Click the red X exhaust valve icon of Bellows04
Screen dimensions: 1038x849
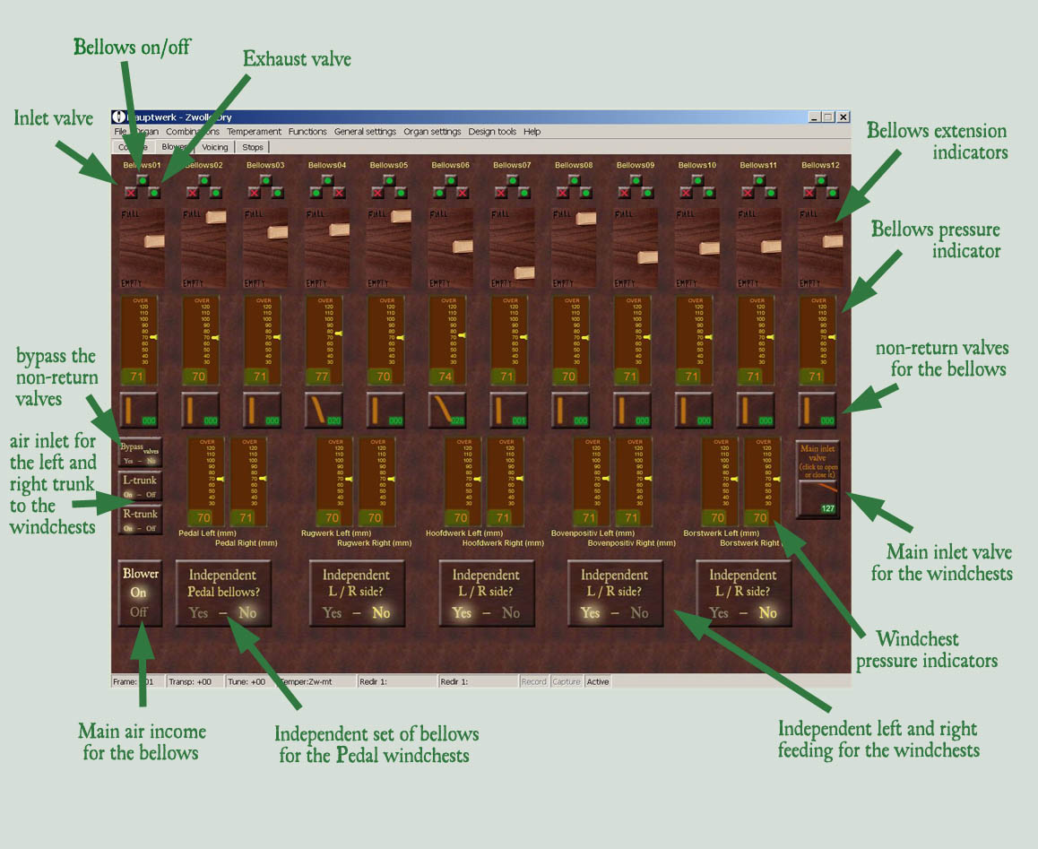tap(339, 193)
